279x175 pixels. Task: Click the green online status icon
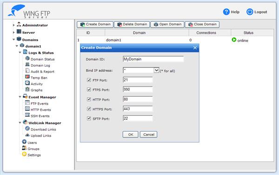tap(234, 40)
